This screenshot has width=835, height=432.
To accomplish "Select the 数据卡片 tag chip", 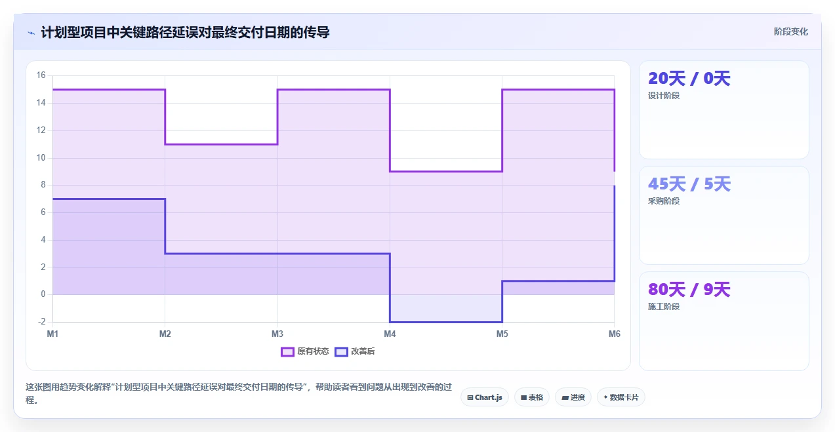I will pyautogui.click(x=621, y=397).
